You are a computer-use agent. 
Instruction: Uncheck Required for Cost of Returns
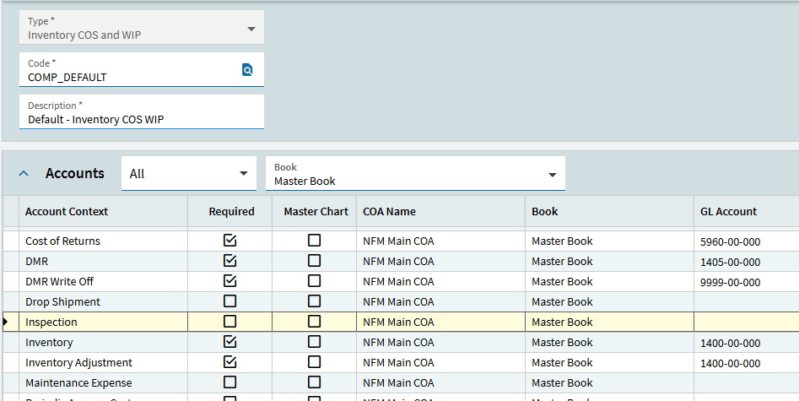[x=229, y=241]
